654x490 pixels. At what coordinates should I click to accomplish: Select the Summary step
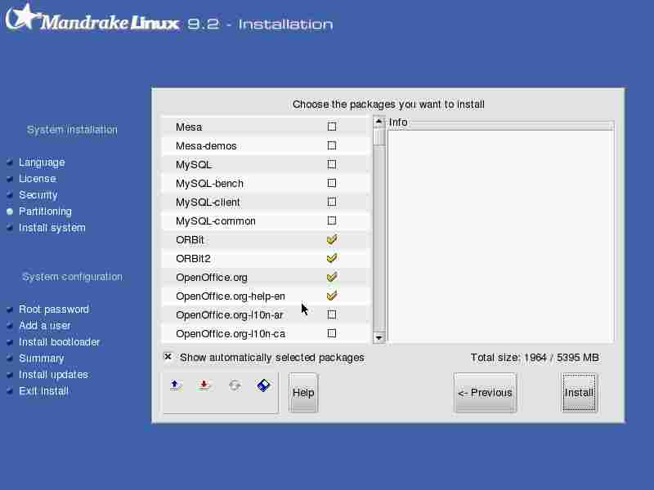(x=42, y=359)
